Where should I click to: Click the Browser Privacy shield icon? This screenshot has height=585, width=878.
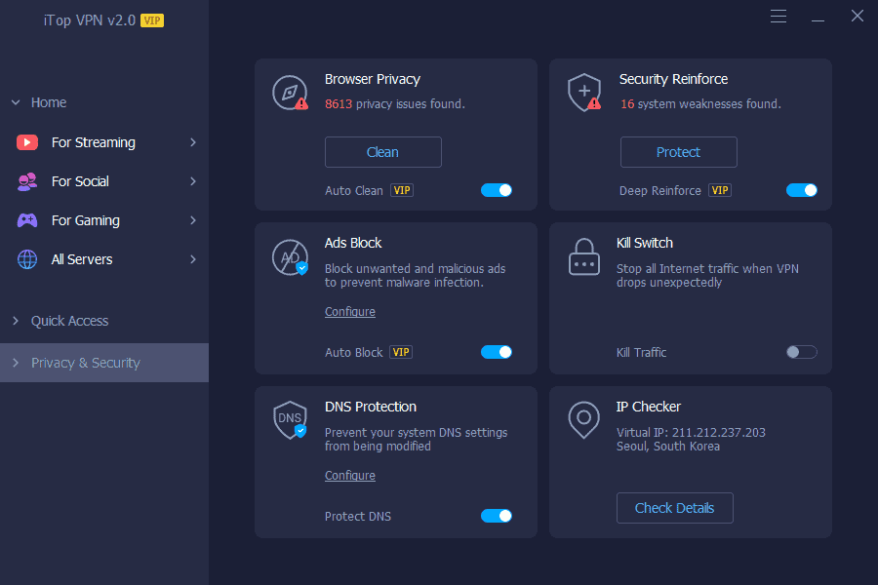tap(290, 92)
